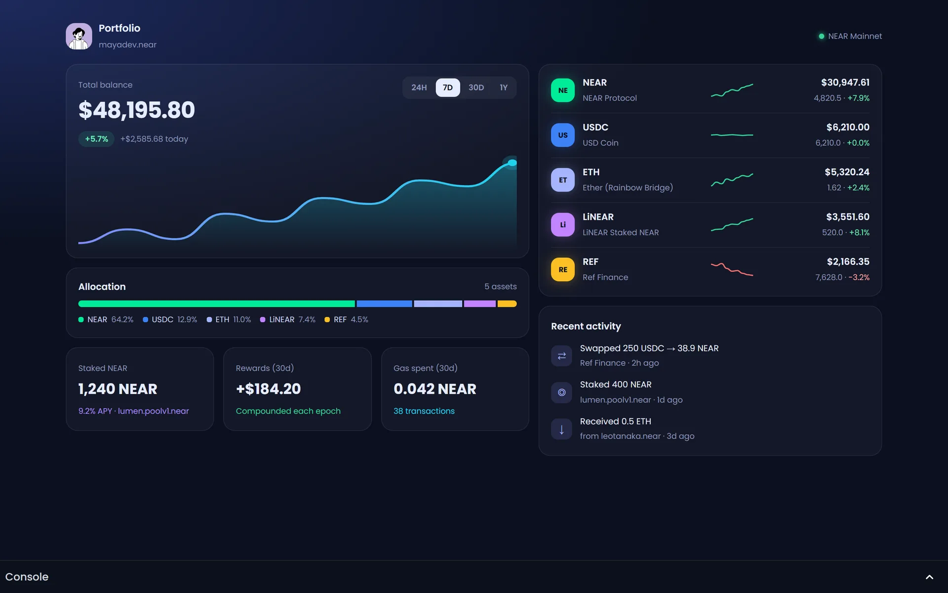Open the 38 transactions link
This screenshot has height=593, width=948.
[424, 411]
